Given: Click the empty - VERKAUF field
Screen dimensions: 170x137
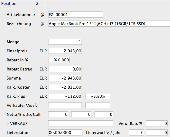Looking at the screenshot, I should [81, 123].
